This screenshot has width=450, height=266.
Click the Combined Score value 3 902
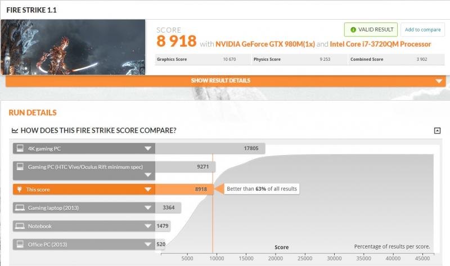(x=422, y=60)
